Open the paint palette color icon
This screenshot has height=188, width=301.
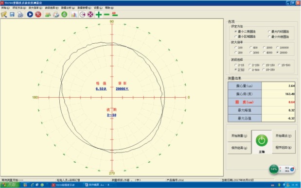pos(56,15)
